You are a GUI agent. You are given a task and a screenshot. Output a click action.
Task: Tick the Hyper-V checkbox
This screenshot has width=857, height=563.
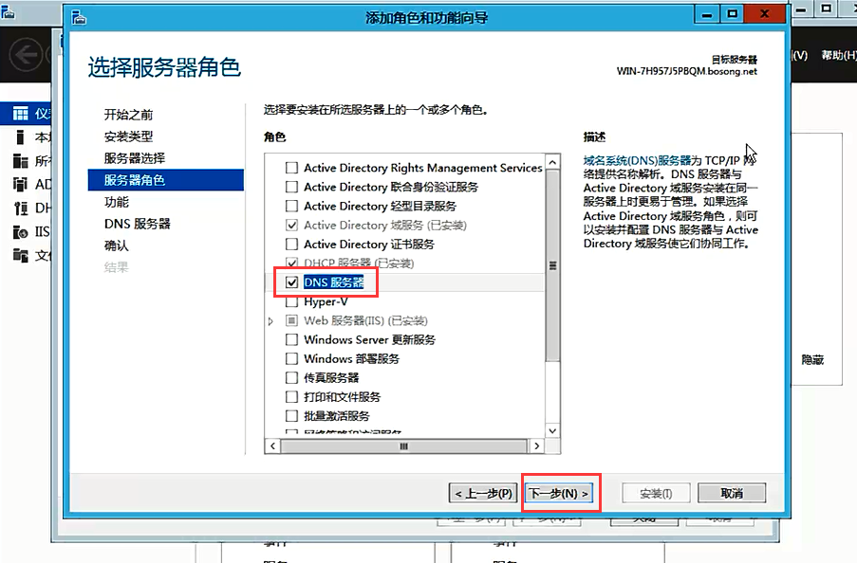(292, 301)
